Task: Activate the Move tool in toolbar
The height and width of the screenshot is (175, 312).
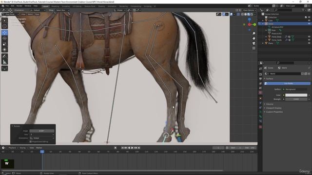Action: click(4, 33)
